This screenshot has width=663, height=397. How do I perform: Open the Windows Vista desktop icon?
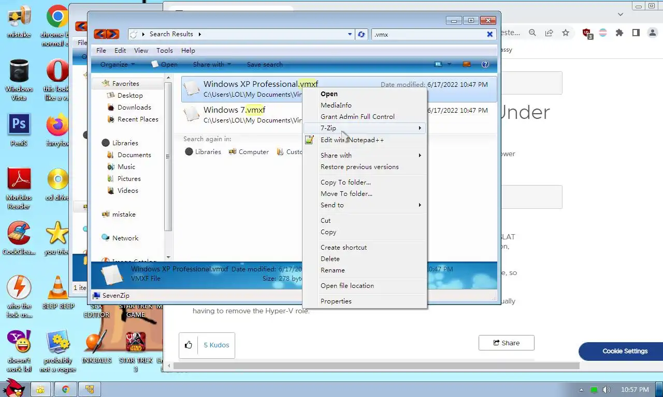(x=19, y=71)
